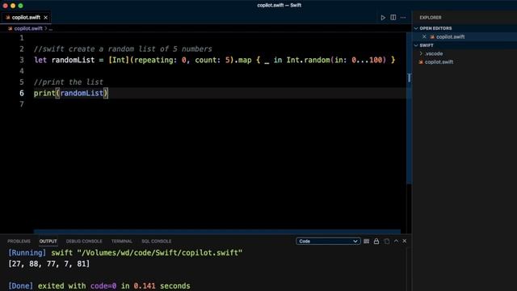Open the Debug Console tab
The width and height of the screenshot is (517, 291).
84,241
